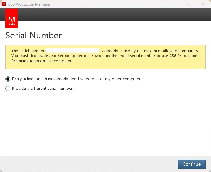Click the text 'You must deactivate another computer'

[x=47, y=56]
